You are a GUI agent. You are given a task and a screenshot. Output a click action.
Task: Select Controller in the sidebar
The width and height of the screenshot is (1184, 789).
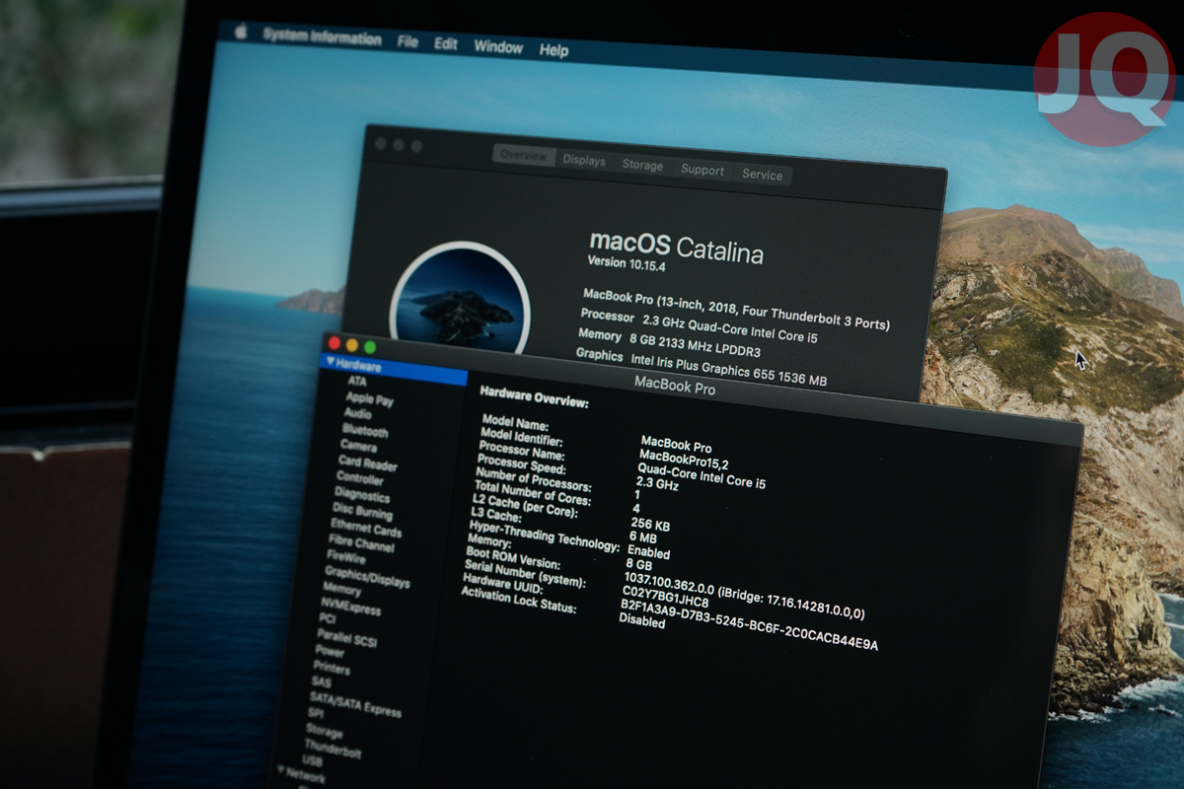coord(360,479)
